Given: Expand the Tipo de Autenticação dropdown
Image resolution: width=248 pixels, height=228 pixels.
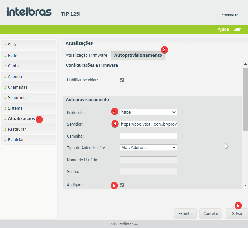Looking at the screenshot, I should [148, 148].
